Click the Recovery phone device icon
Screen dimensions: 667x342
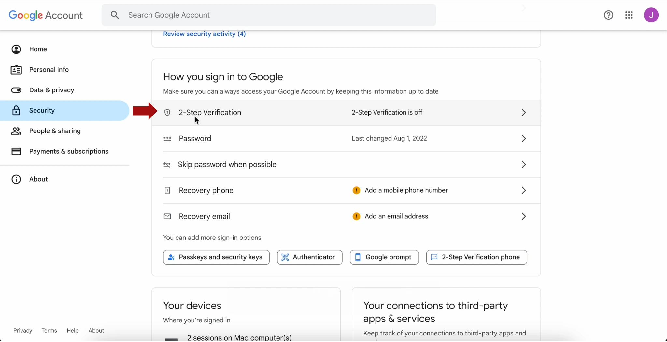pyautogui.click(x=167, y=190)
